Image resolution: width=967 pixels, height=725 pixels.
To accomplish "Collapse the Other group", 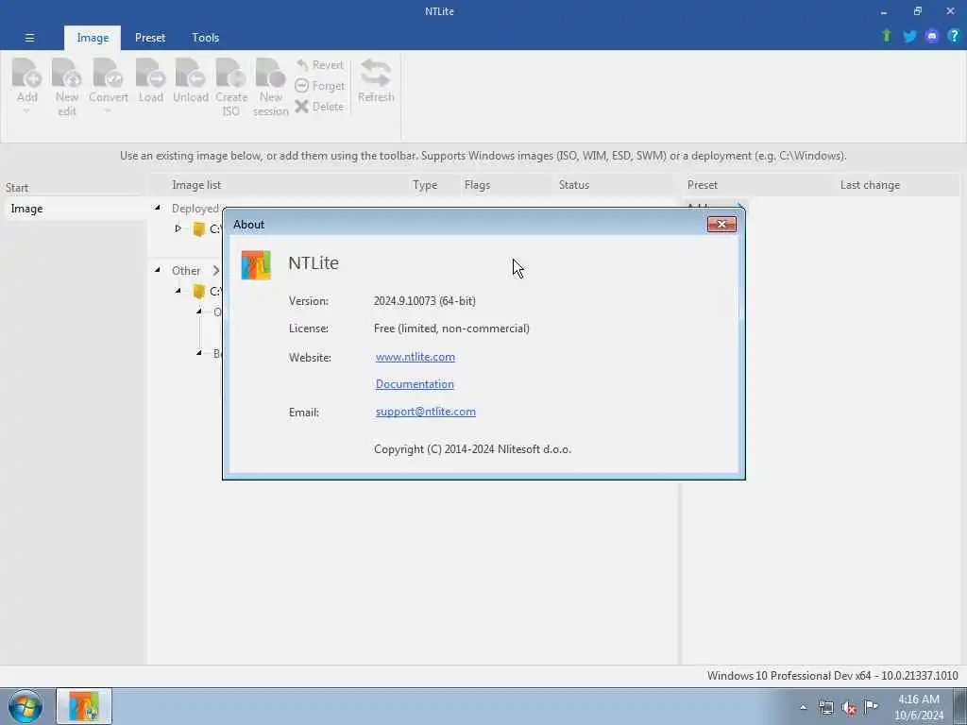I will [x=158, y=269].
